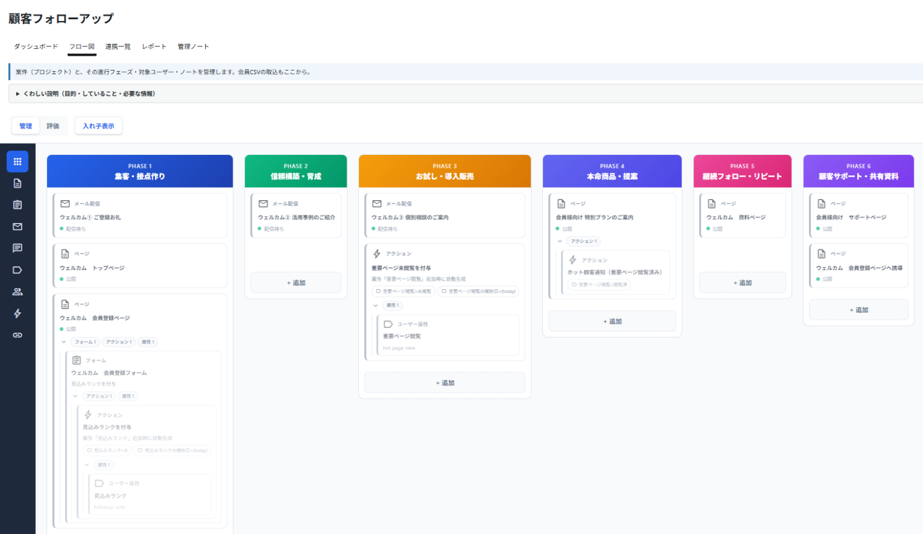
Task: Open the users group icon in the sidebar
Action: click(17, 292)
